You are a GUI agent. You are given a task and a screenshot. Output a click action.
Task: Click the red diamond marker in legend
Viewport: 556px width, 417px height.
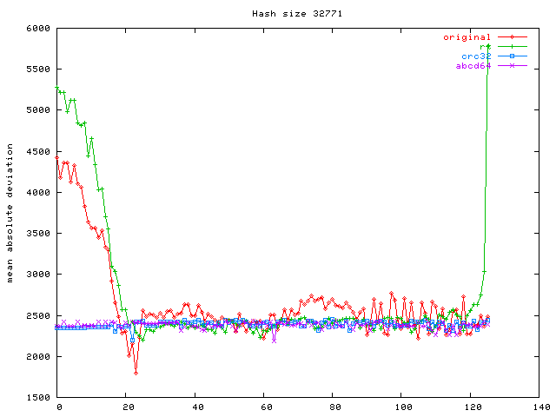(513, 37)
